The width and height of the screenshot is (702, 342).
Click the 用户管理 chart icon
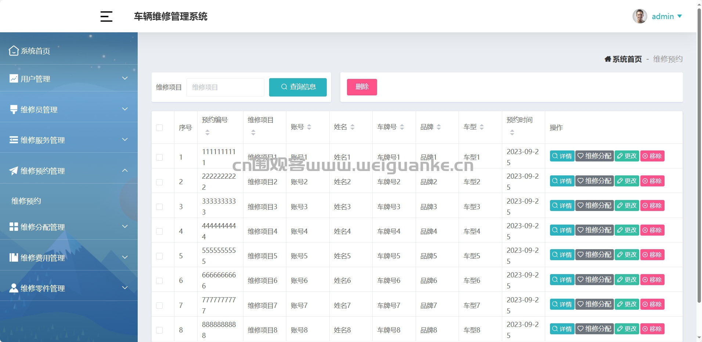click(x=14, y=79)
